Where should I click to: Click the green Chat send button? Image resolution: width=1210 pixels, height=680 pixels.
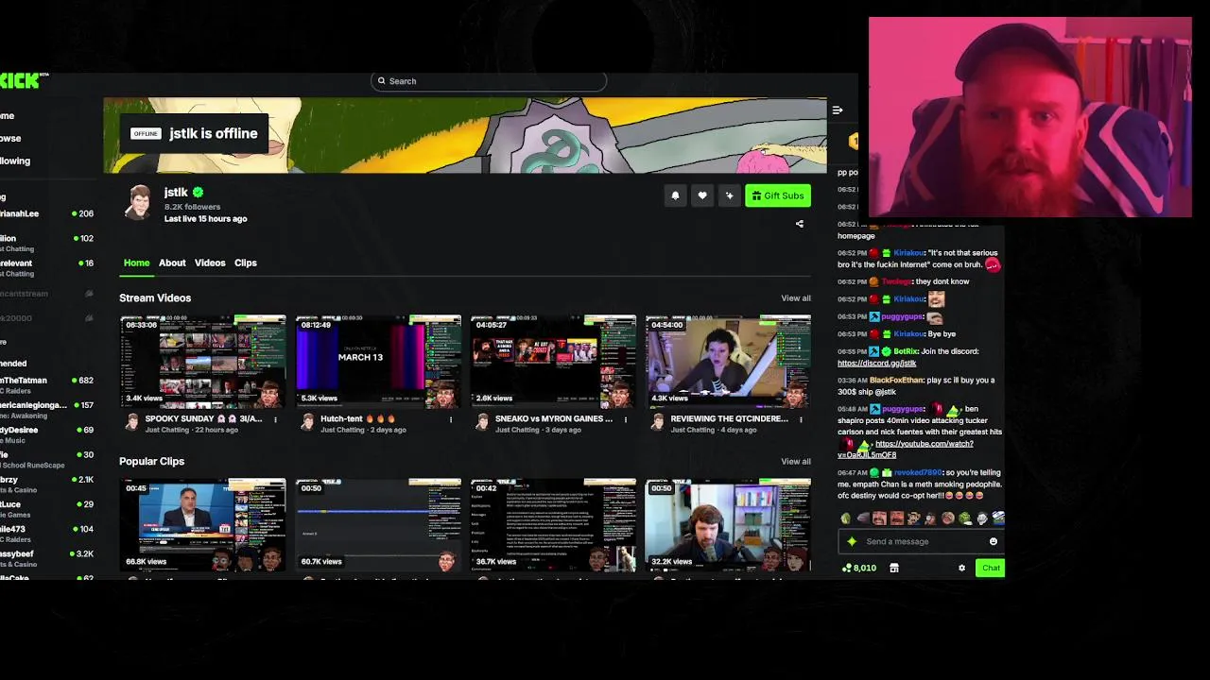tap(991, 569)
